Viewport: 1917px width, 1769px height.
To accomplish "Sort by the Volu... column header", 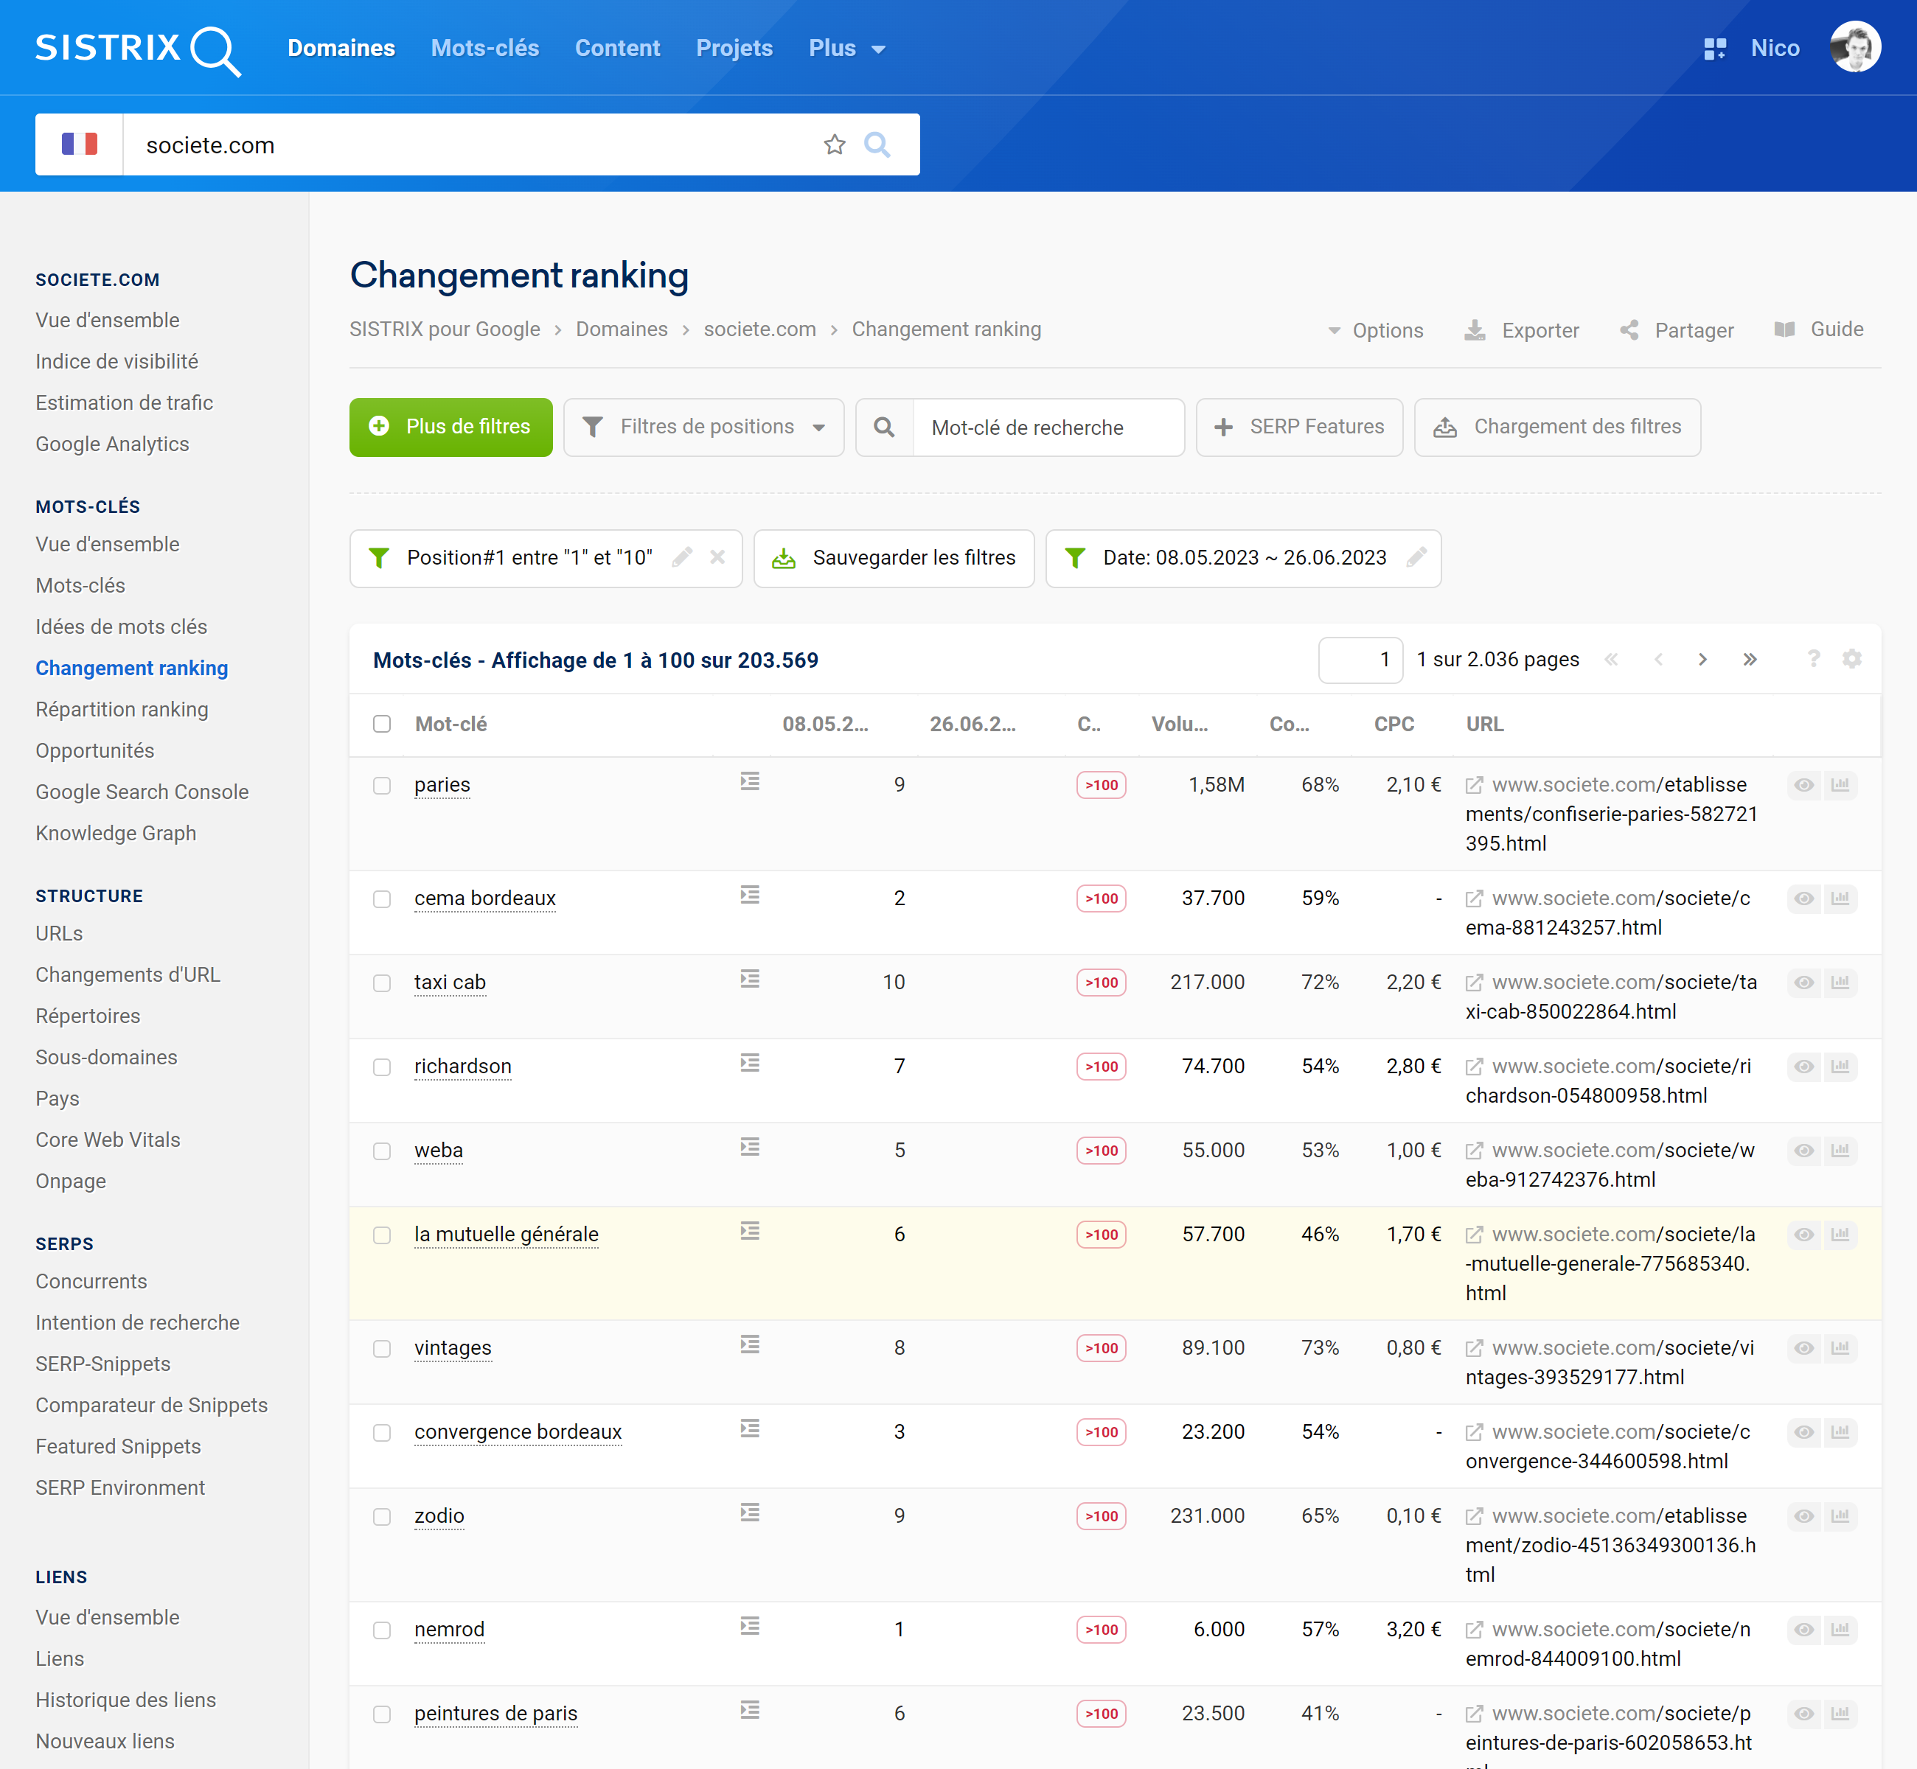I will [x=1179, y=724].
